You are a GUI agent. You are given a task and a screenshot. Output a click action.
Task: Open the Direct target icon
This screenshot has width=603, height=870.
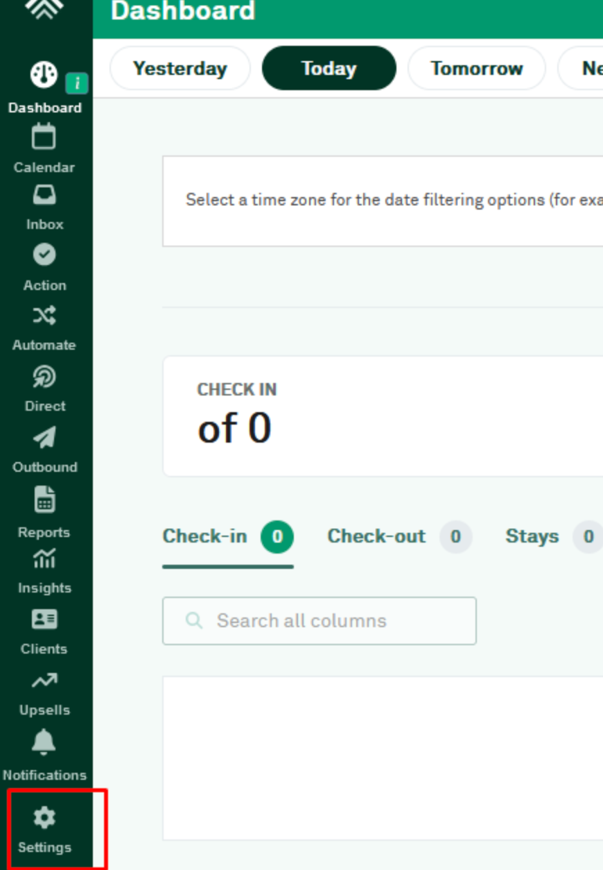pos(44,377)
